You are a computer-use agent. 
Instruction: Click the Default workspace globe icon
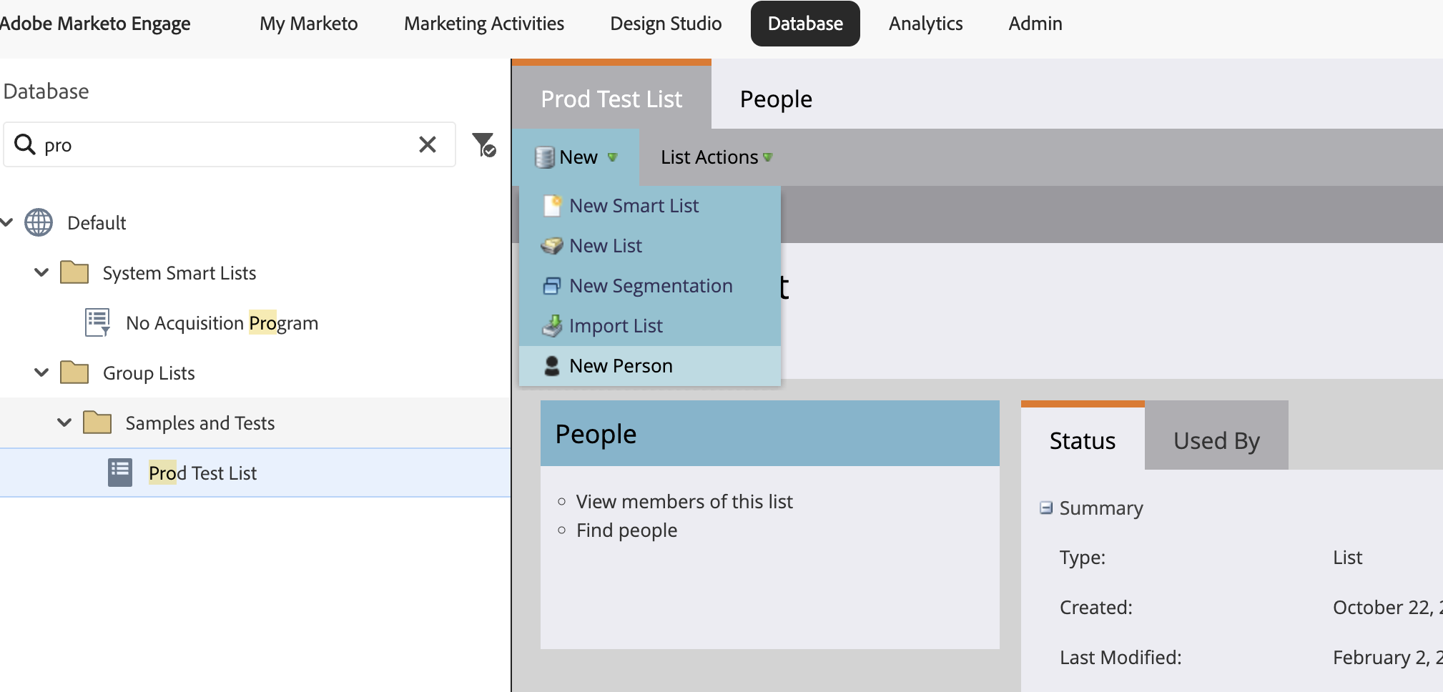click(x=39, y=222)
